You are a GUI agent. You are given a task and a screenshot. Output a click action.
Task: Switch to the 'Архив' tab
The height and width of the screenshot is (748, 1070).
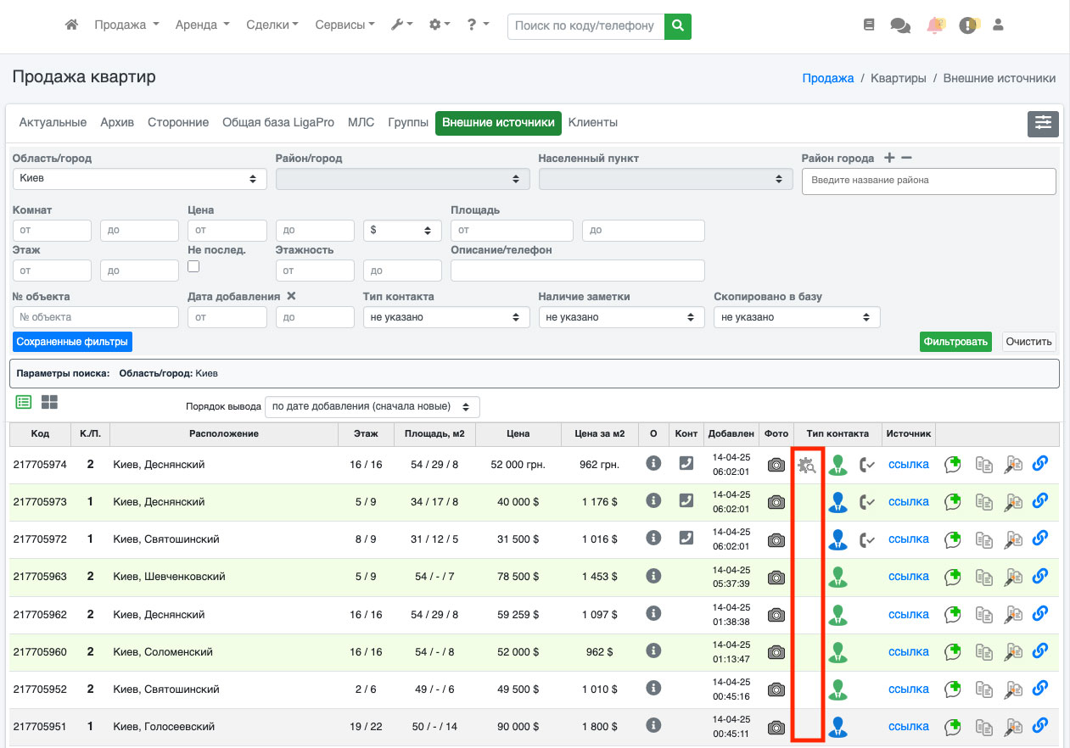[x=117, y=123]
